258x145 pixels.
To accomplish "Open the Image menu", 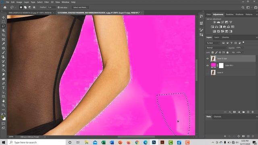I will click(19, 2).
